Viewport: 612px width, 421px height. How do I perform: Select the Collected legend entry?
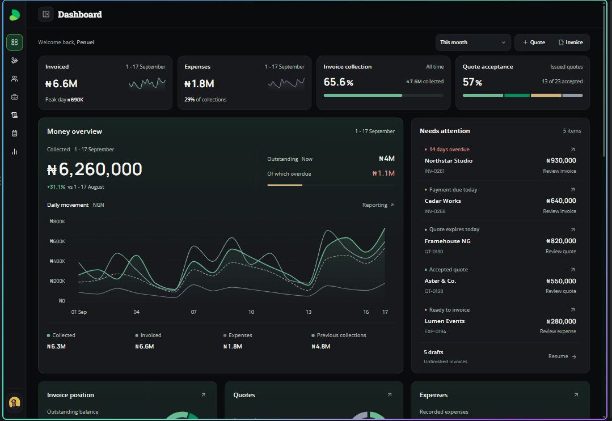pyautogui.click(x=61, y=335)
